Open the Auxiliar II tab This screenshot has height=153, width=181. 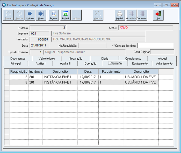pos(65,64)
